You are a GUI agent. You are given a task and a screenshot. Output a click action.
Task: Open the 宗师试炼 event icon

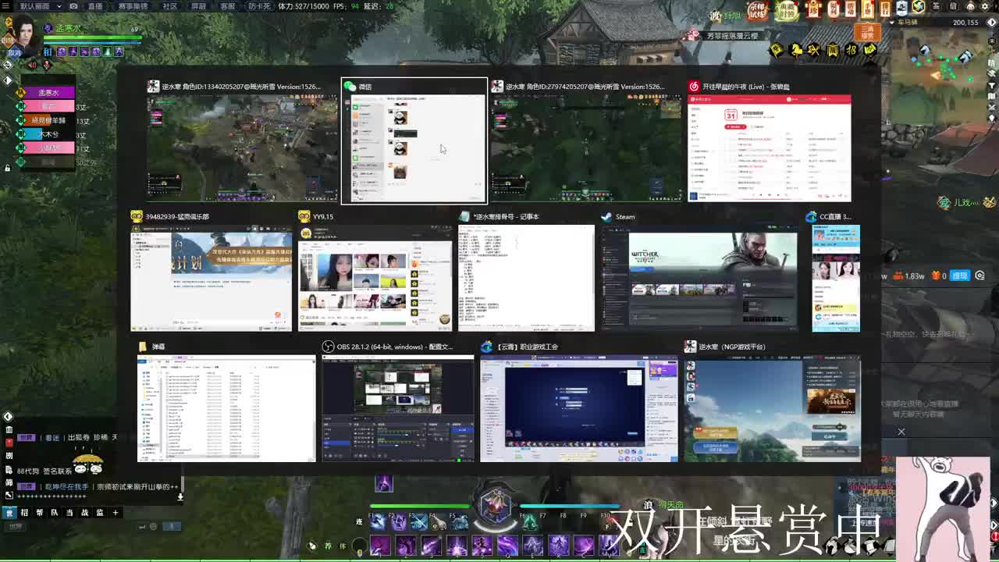758,11
